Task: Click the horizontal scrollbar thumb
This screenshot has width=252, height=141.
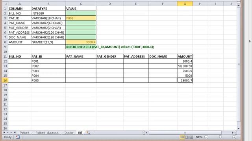Action: [x=185, y=132]
